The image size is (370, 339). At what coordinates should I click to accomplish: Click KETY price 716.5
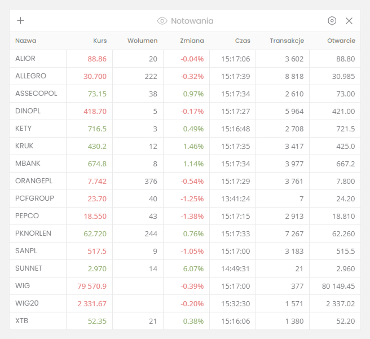(x=97, y=129)
